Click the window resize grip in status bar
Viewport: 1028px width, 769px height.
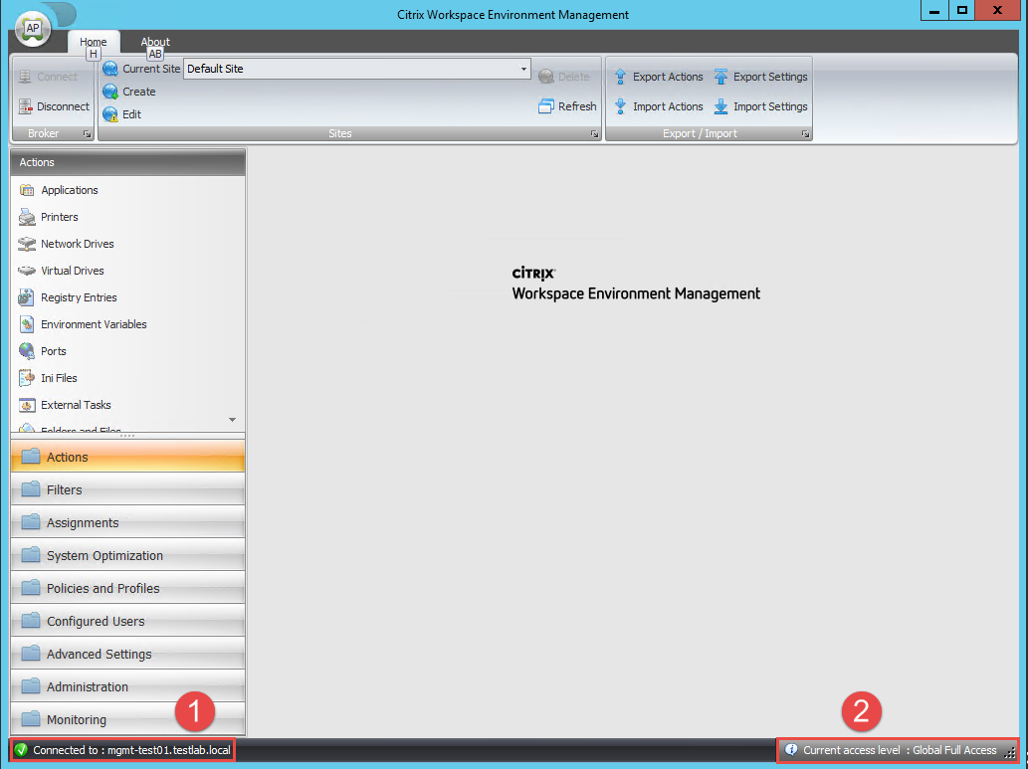pos(1010,753)
